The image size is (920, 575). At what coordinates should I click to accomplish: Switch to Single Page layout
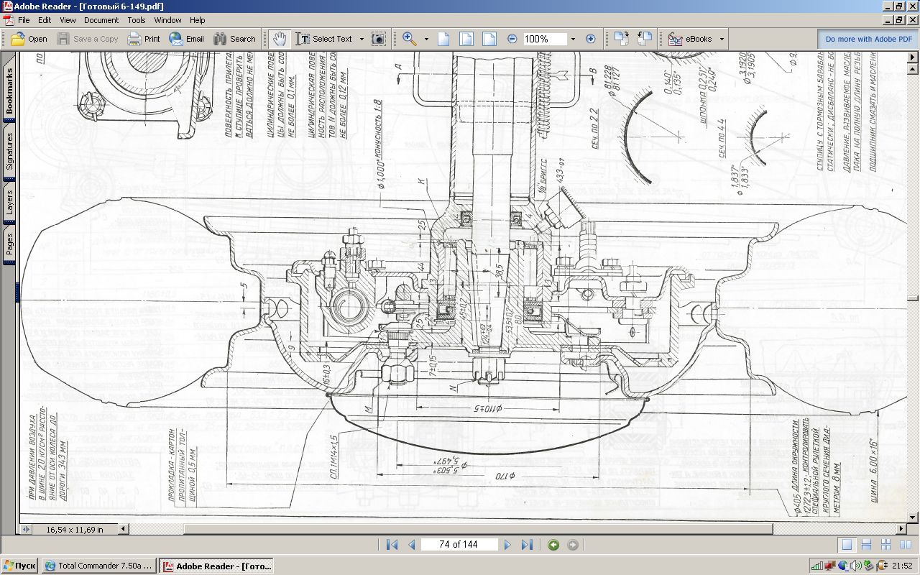(848, 545)
